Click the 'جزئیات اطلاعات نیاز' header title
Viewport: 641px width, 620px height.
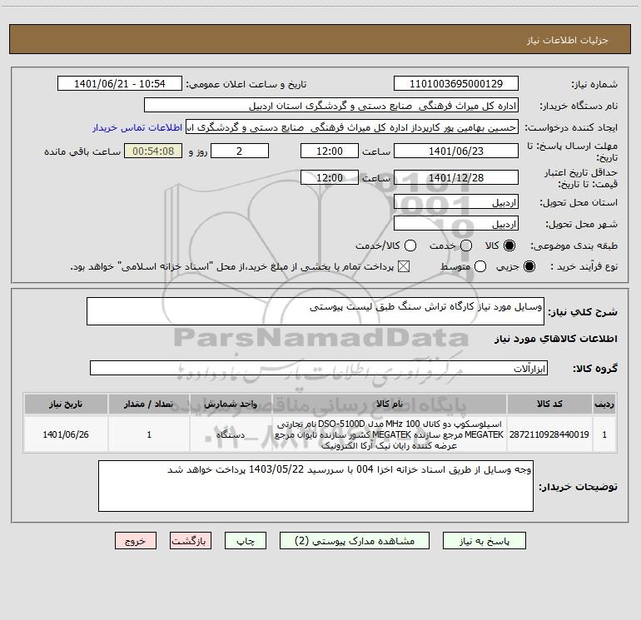click(x=568, y=40)
